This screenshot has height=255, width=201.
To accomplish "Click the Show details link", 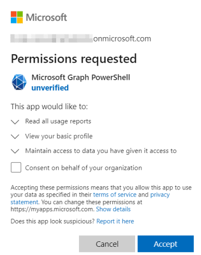I will 113,209.
